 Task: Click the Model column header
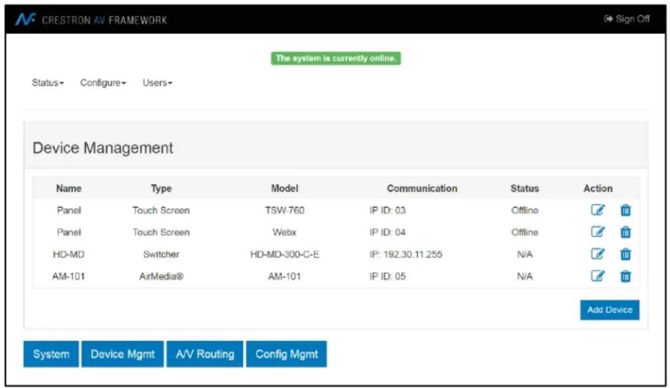(x=285, y=189)
